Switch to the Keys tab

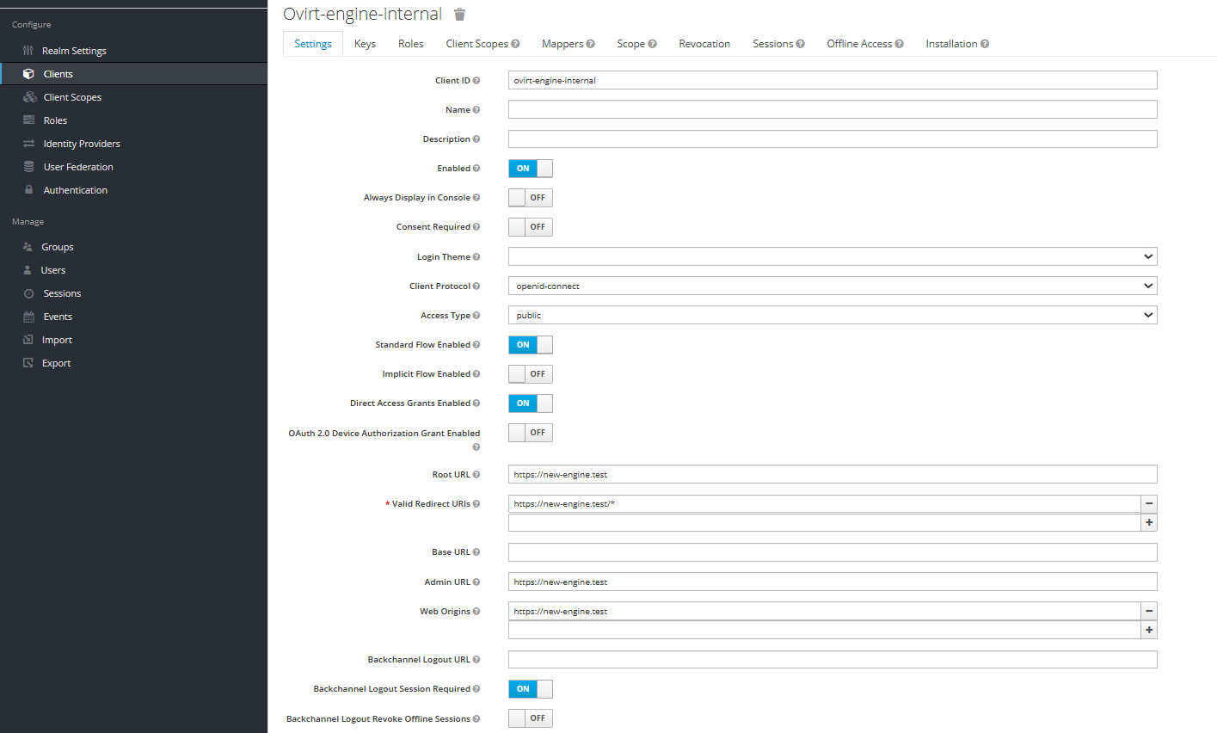tap(365, 44)
